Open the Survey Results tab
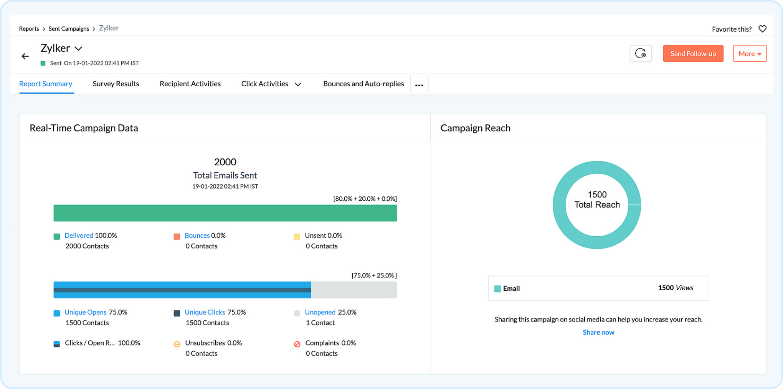The height and width of the screenshot is (389, 783). (116, 84)
